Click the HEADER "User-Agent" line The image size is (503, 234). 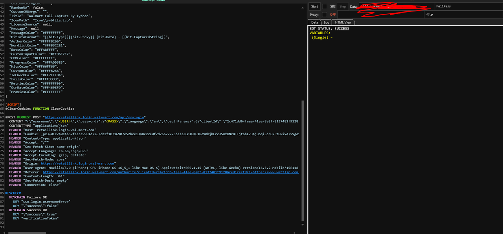(154, 168)
